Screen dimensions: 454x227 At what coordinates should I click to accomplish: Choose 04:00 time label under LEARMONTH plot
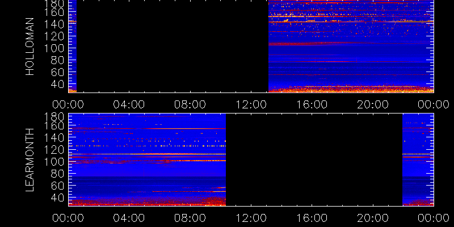pos(129,218)
